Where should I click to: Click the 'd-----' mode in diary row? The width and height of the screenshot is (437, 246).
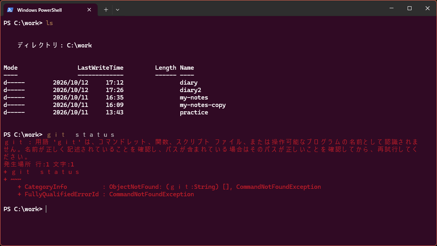click(14, 83)
